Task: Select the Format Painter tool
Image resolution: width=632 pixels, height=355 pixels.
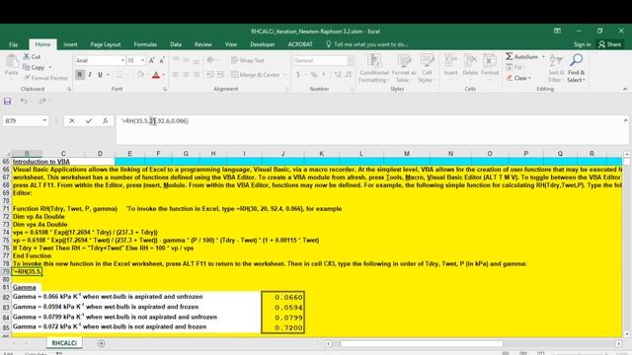Action: (45, 78)
